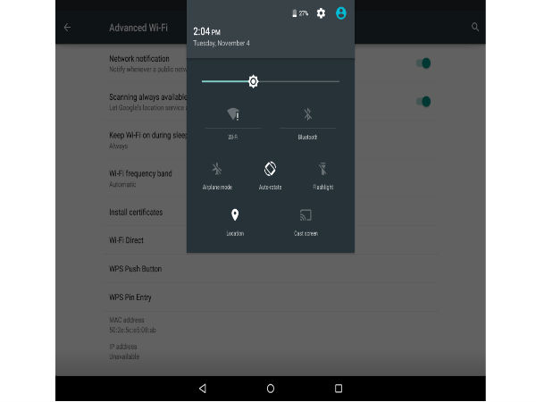The image size is (536, 402).
Task: Expand Wi-Fi network list label
Action: point(233,138)
